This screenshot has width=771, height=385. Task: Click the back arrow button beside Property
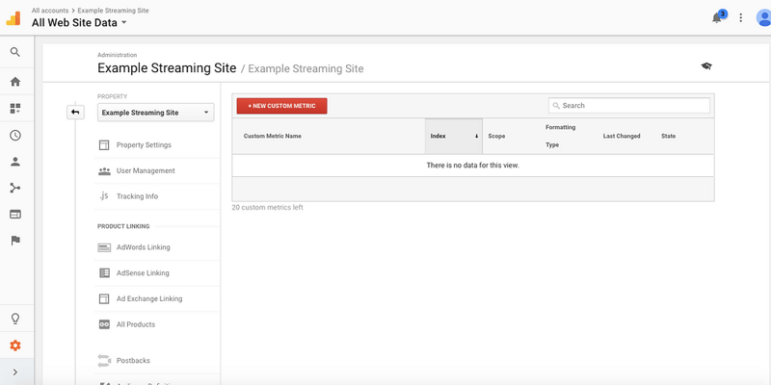click(75, 112)
